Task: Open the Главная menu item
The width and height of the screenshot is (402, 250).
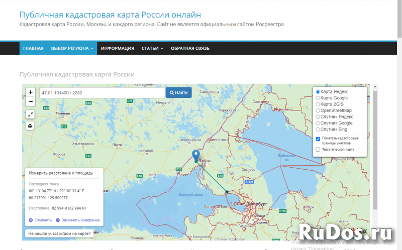Action: (x=33, y=48)
